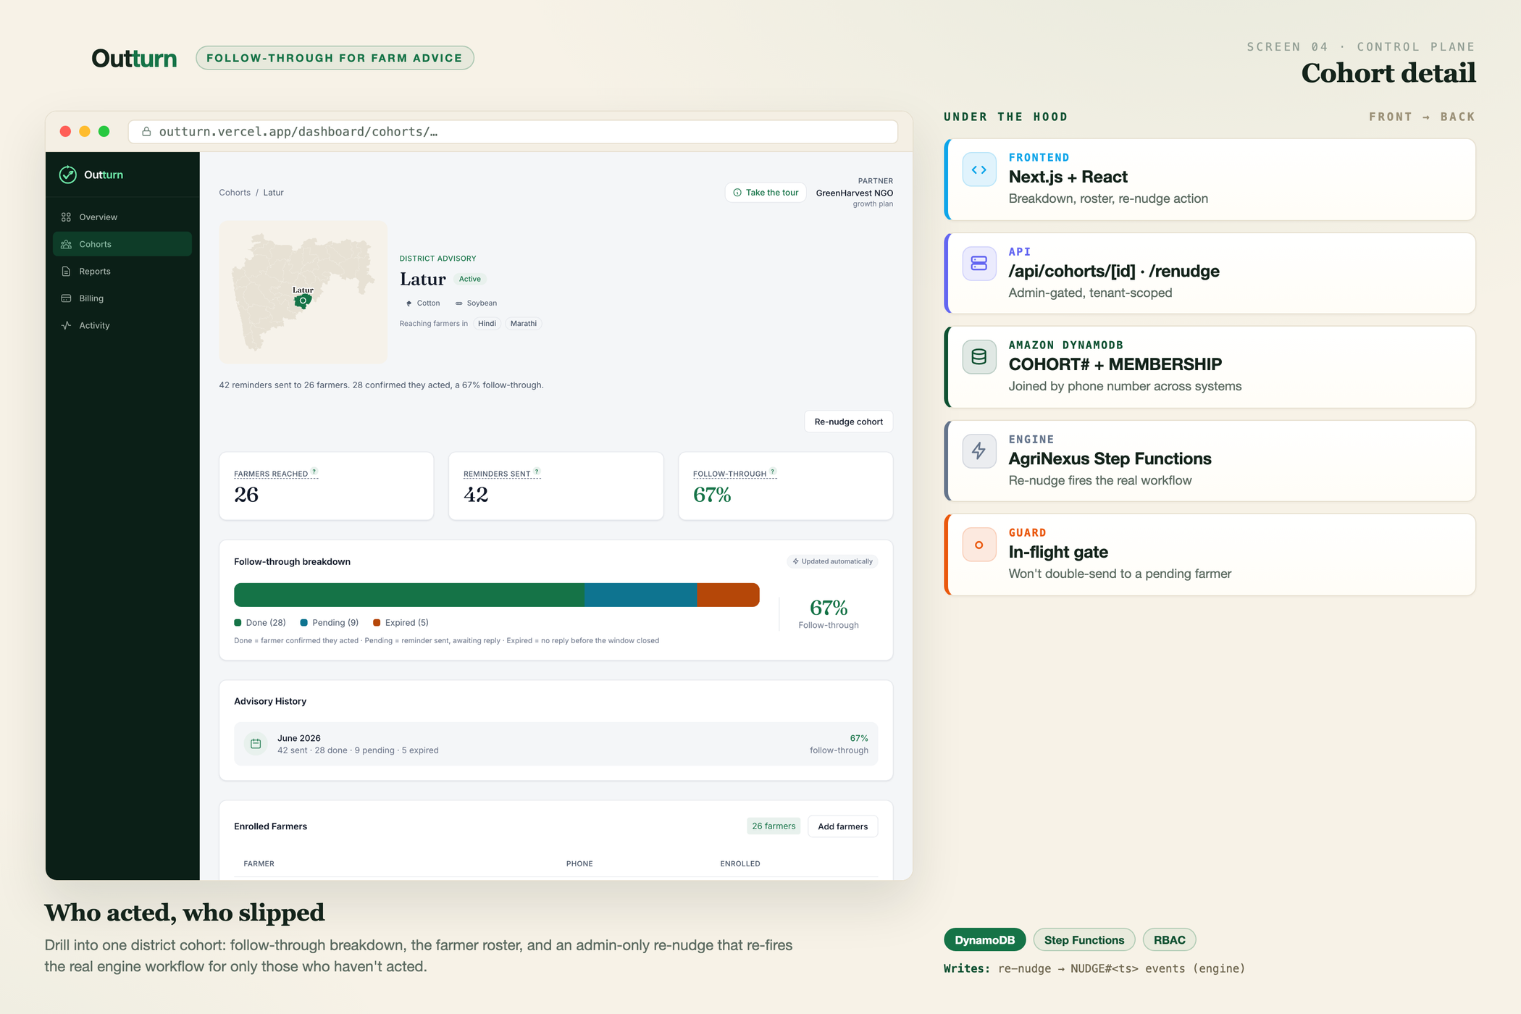
Task: Open Reports from the sidebar
Action: pyautogui.click(x=122, y=272)
